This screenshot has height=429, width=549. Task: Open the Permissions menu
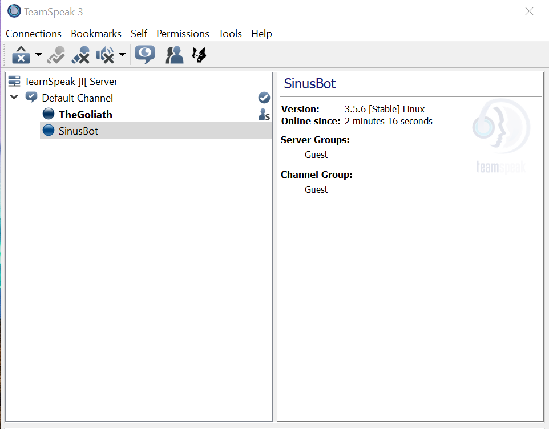[183, 34]
